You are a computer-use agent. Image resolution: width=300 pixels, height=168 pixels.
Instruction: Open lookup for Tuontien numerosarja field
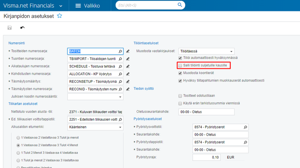(x=120, y=59)
